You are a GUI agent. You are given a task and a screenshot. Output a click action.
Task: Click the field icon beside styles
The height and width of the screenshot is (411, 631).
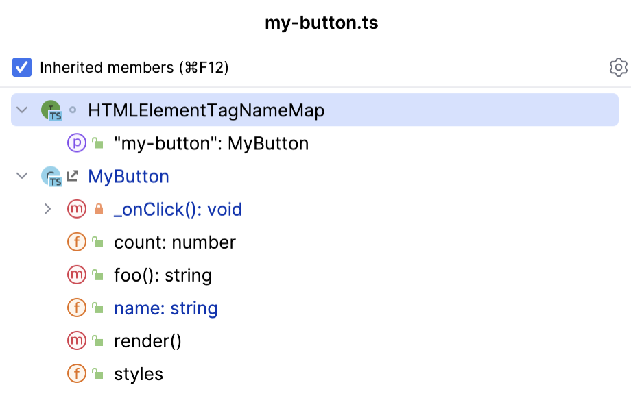(x=76, y=373)
